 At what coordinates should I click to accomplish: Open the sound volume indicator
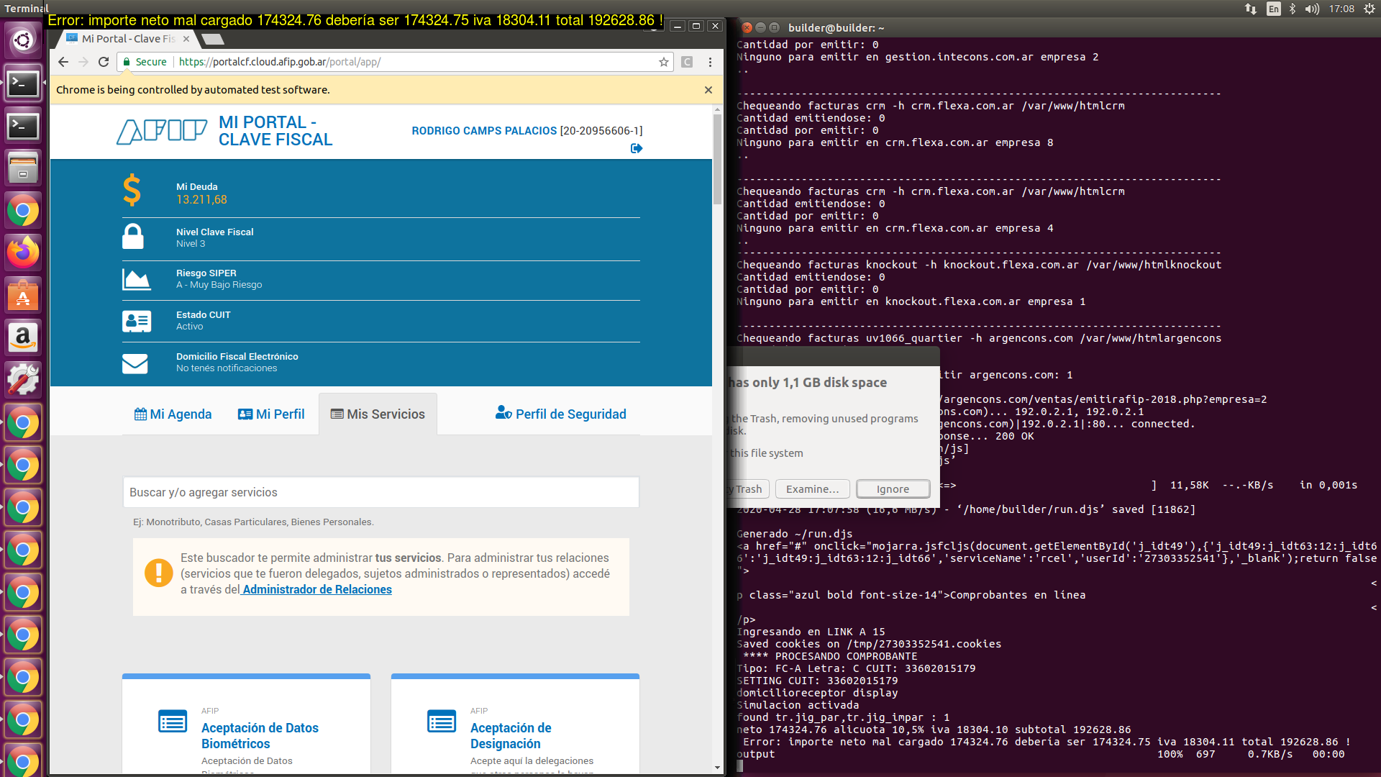[1313, 9]
